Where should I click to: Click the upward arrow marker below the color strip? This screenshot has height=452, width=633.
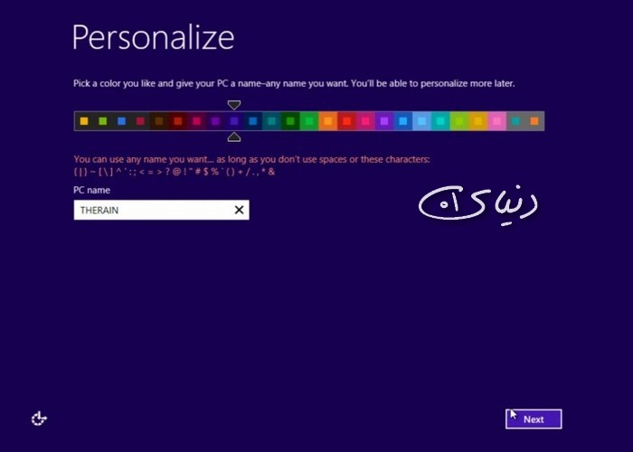tap(234, 137)
